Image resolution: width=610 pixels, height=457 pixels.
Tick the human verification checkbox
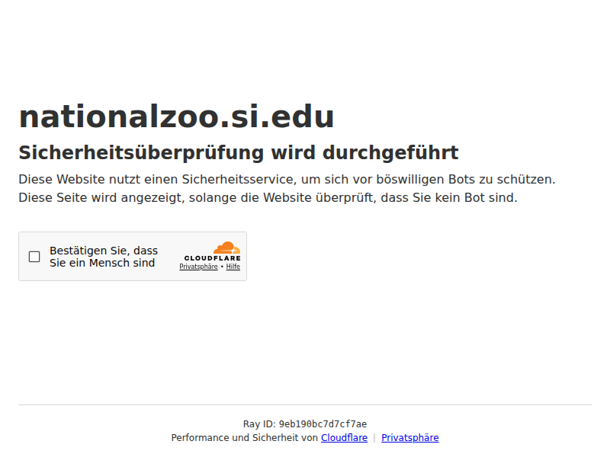tap(34, 257)
